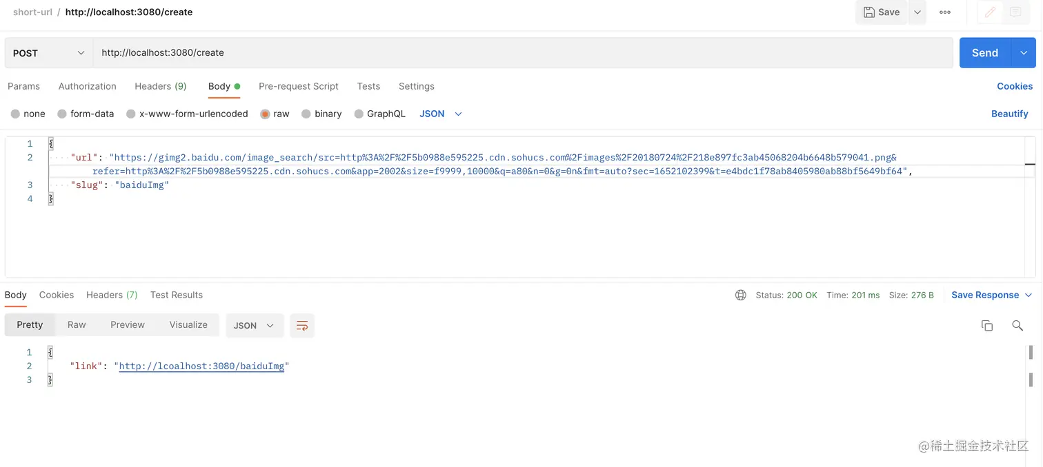Click the response pane vertical scrollbar
1043x467 pixels.
(1031, 366)
